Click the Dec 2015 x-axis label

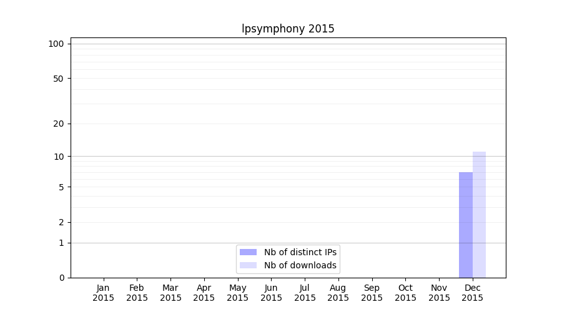(x=473, y=293)
